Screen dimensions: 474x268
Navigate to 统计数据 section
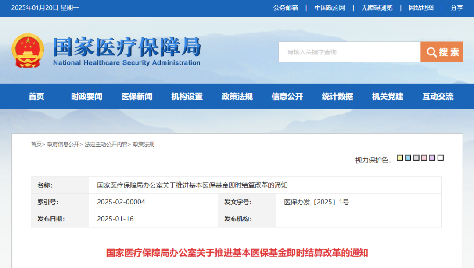click(x=338, y=97)
